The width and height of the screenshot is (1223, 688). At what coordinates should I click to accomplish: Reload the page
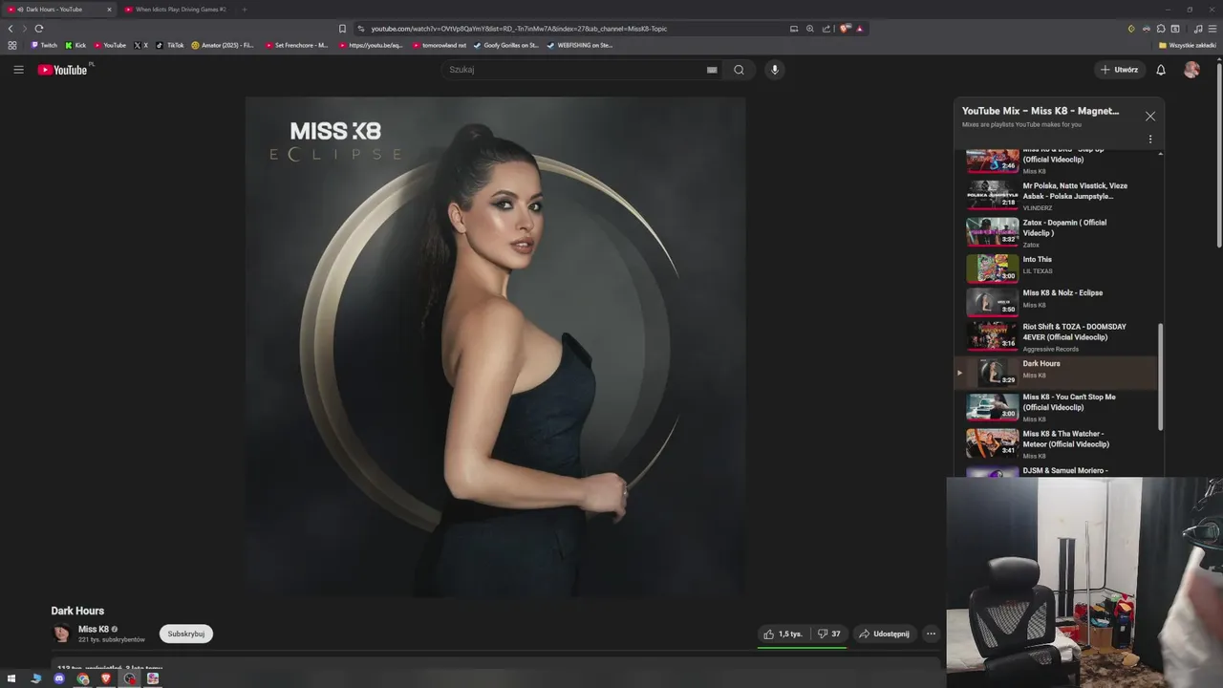tap(39, 29)
